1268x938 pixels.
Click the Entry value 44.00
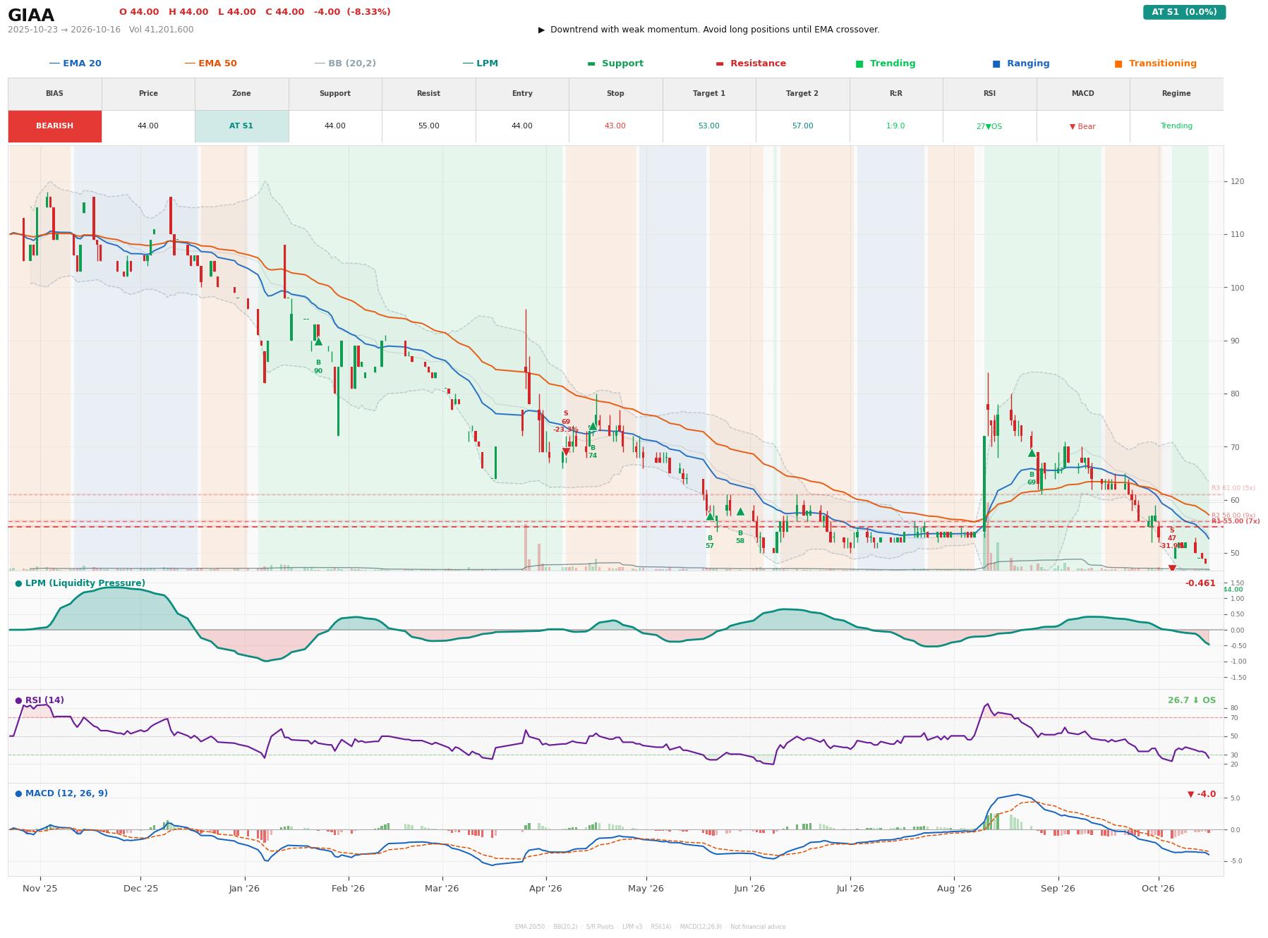coord(522,126)
